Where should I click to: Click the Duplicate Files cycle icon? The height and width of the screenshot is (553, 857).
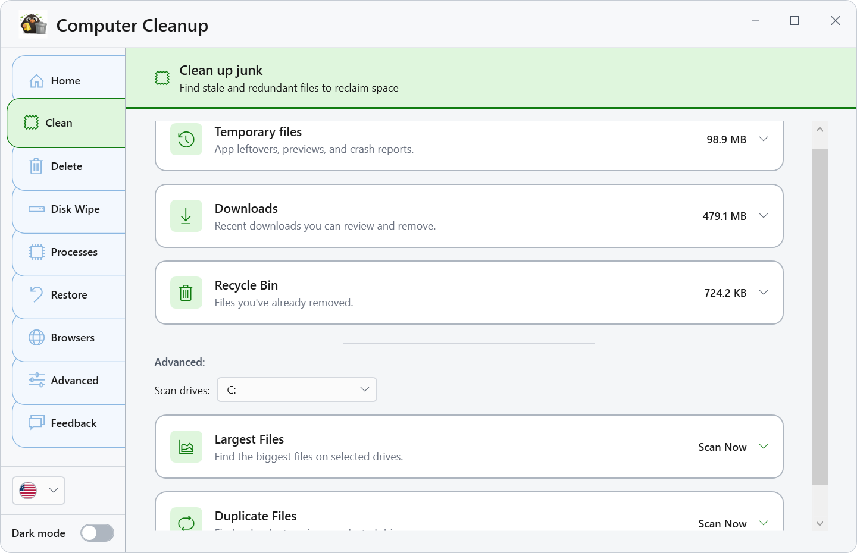[186, 522]
